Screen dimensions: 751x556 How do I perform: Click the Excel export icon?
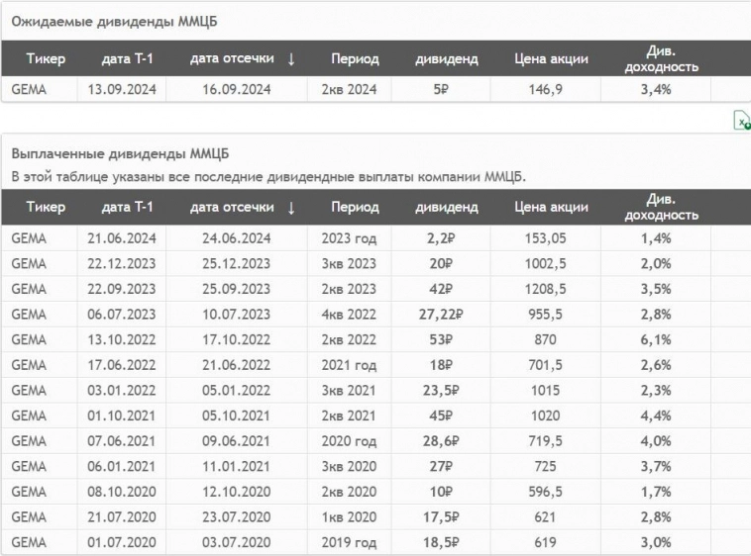(x=740, y=121)
